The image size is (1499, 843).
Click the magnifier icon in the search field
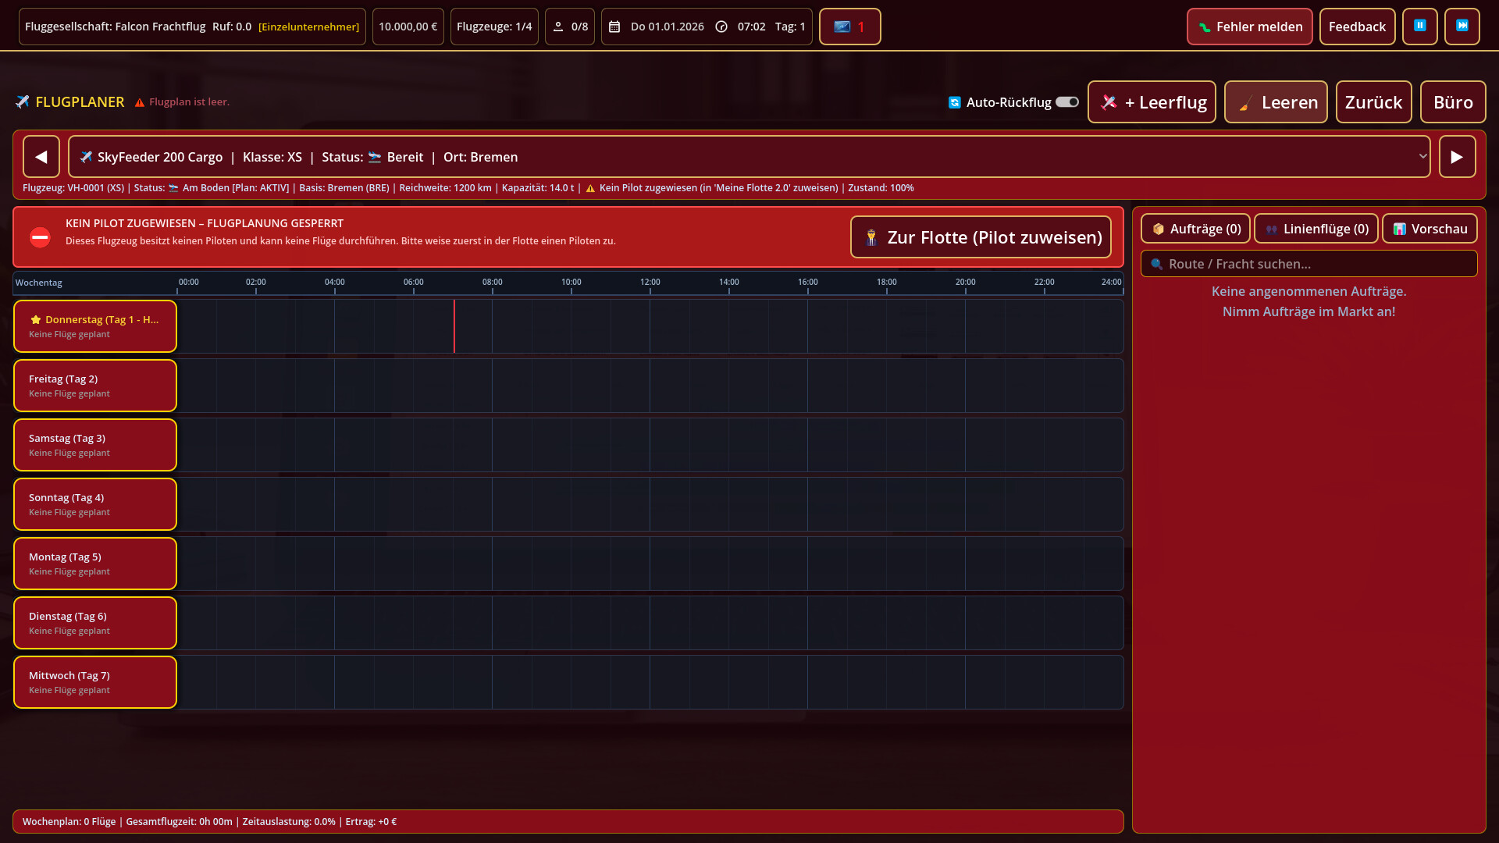1157,264
